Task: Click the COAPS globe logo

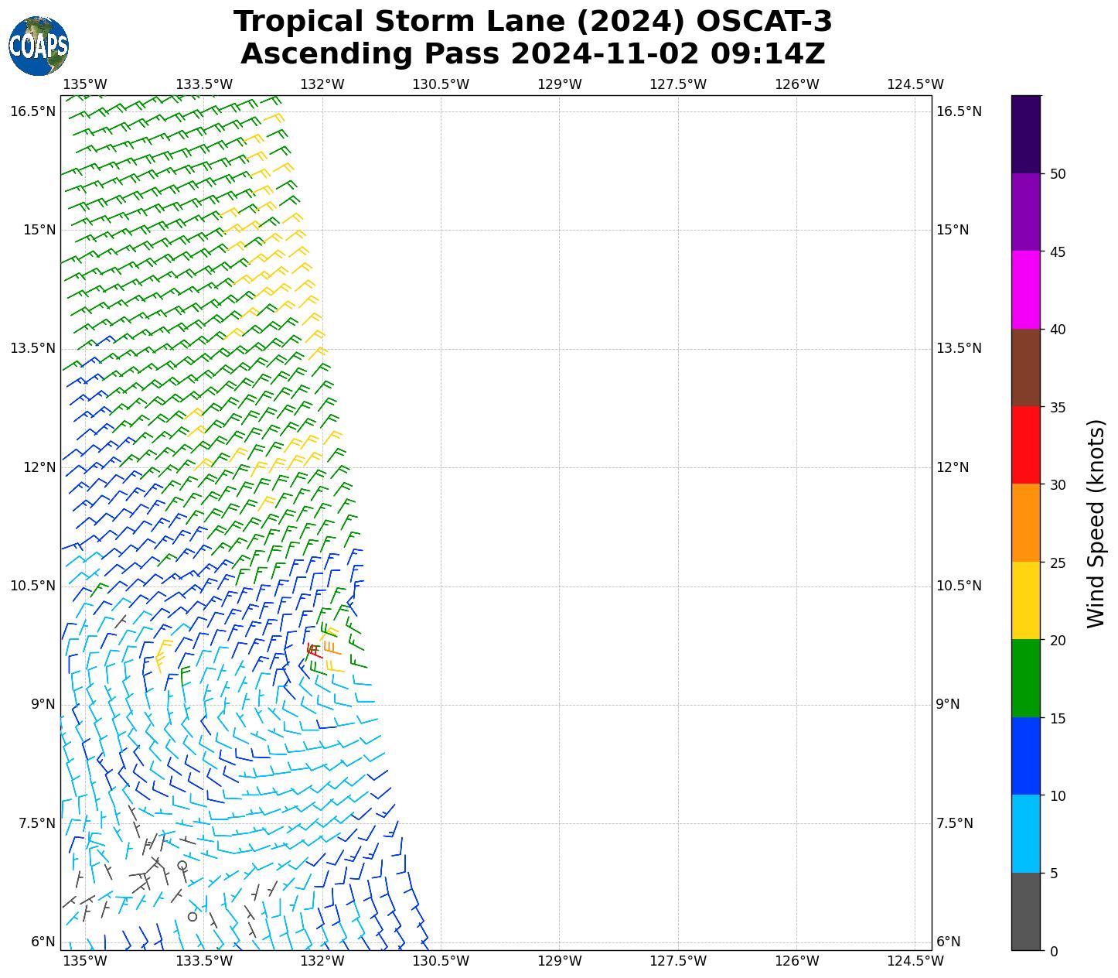Action: [x=38, y=46]
